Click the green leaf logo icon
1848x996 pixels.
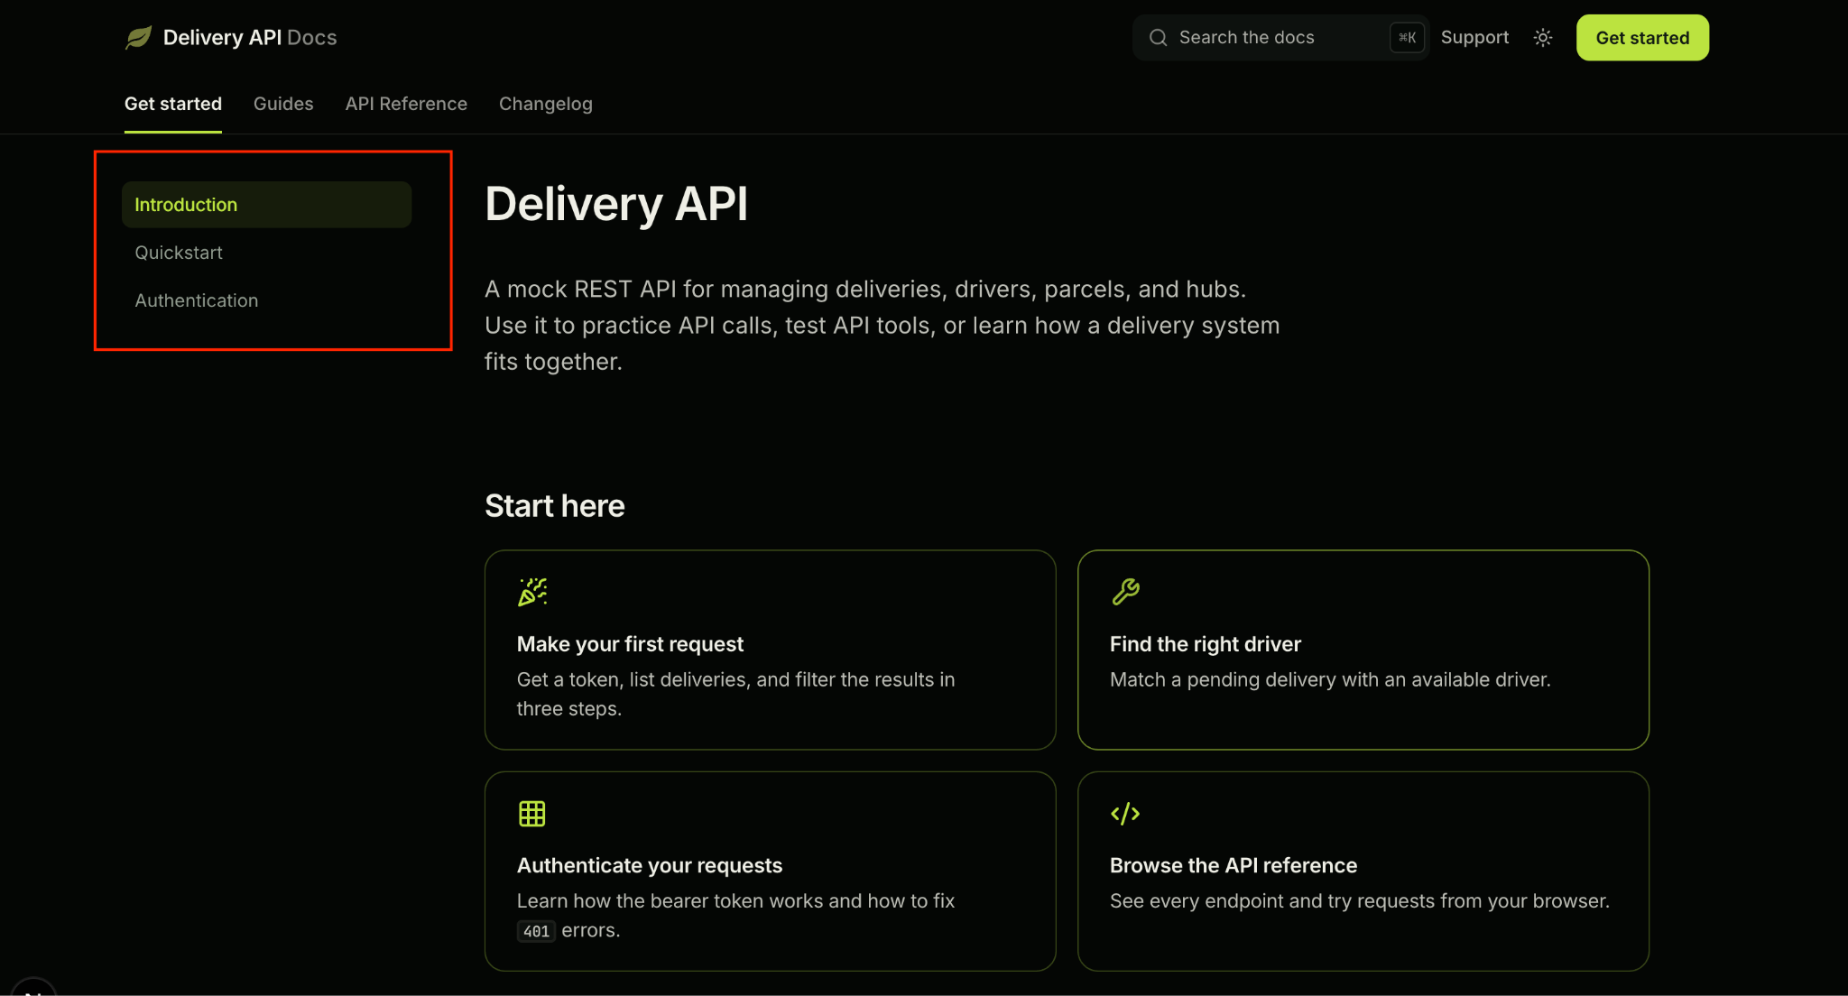(x=138, y=38)
